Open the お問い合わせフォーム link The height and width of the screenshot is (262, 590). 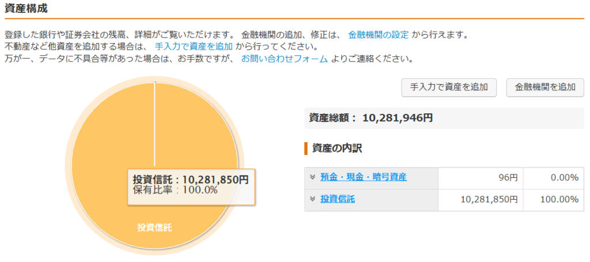[x=285, y=58]
